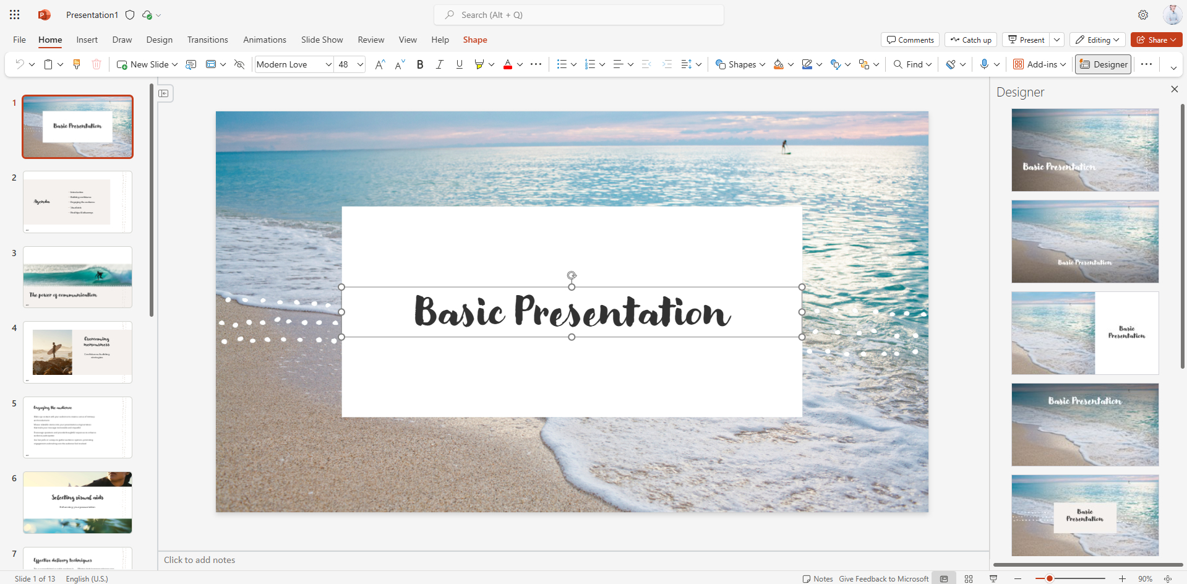Select slide 3 thumbnail with surfer wave
The image size is (1187, 584).
point(77,277)
